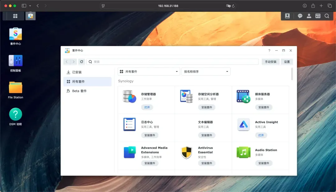Go back in Package Center navigation

pyautogui.click(x=67, y=62)
